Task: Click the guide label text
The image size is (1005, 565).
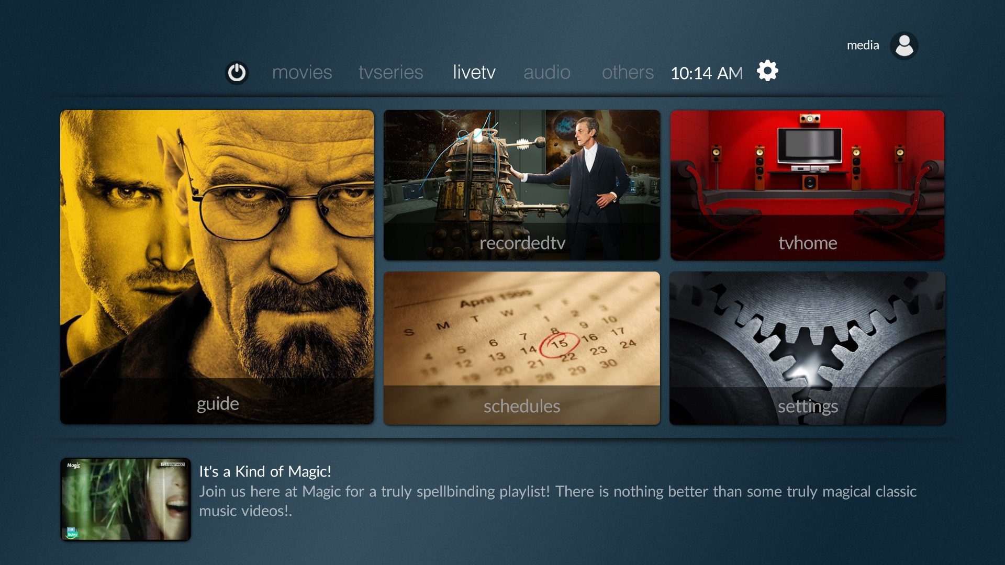Action: [x=218, y=404]
